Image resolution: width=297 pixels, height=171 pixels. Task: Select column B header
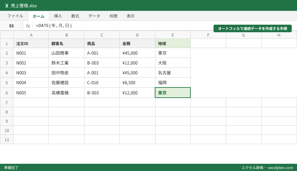(x=66, y=35)
